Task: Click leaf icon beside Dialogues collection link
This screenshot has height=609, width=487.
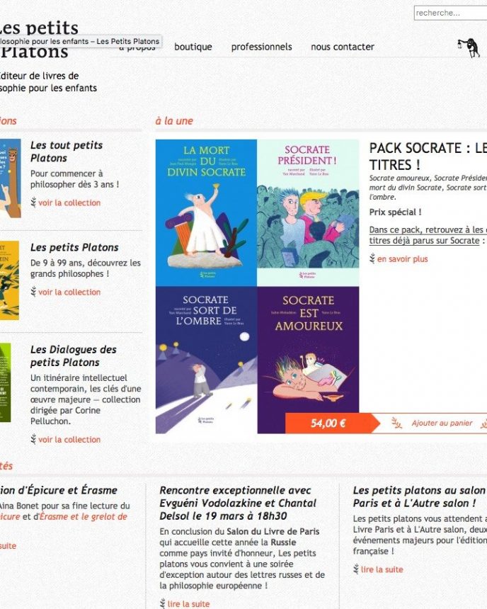Action: click(33, 439)
